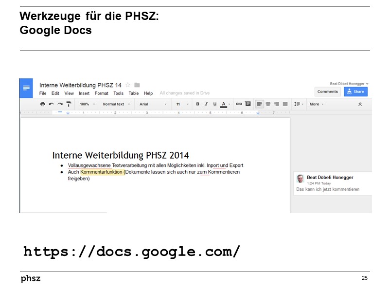Open the Insert image tool
The width and height of the screenshot is (389, 292).
click(x=247, y=104)
